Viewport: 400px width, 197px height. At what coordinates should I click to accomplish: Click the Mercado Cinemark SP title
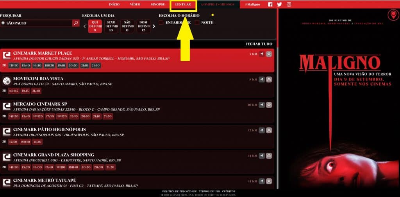point(40,104)
